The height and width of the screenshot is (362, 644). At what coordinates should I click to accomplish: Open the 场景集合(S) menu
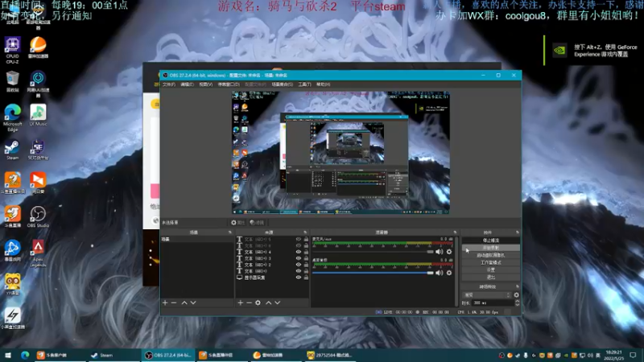click(283, 84)
